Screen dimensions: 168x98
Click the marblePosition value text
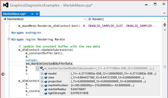tap(102, 85)
